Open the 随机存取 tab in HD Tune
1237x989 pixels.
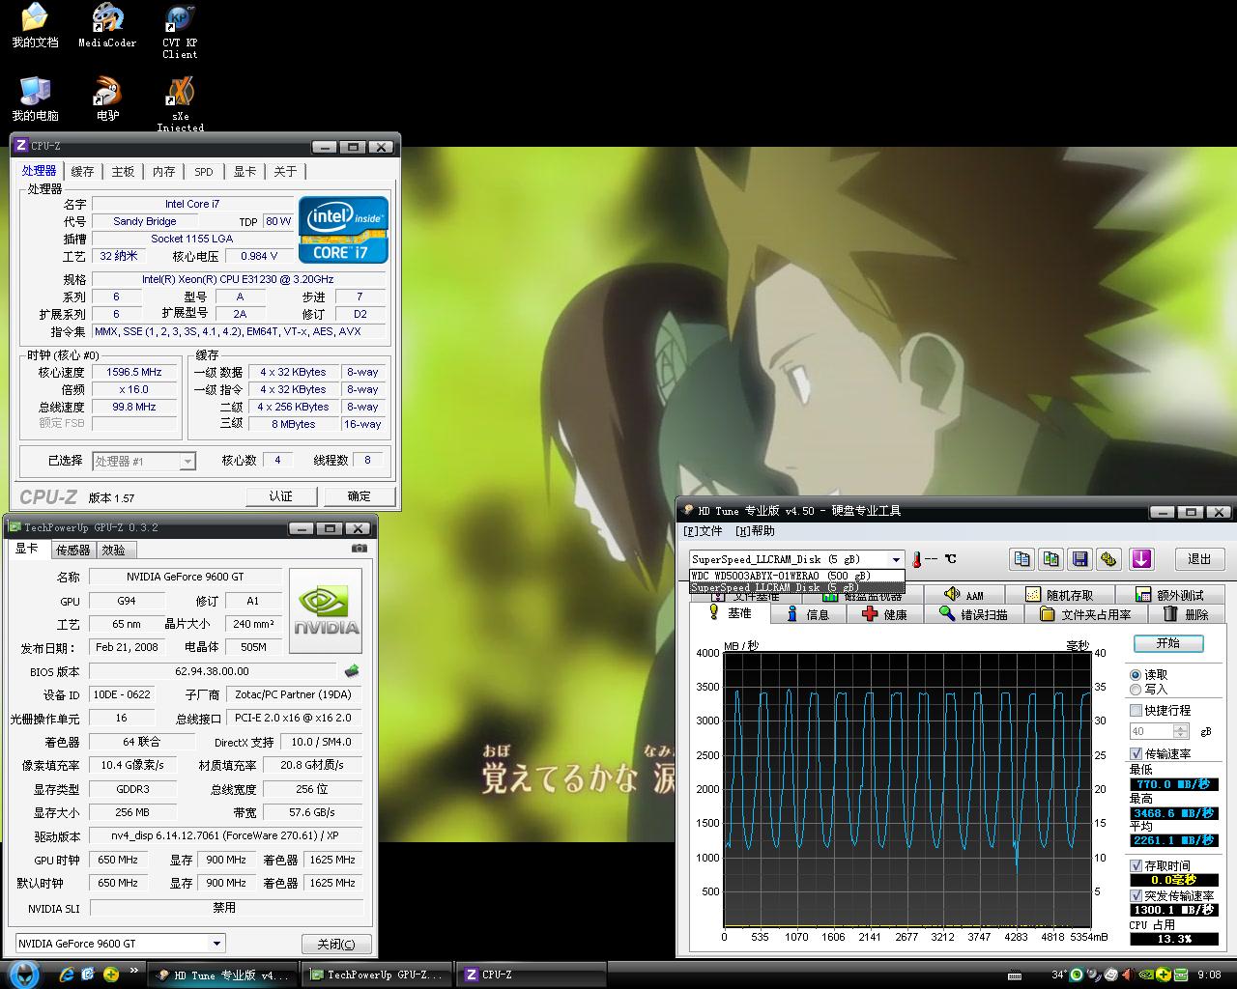point(1058,595)
